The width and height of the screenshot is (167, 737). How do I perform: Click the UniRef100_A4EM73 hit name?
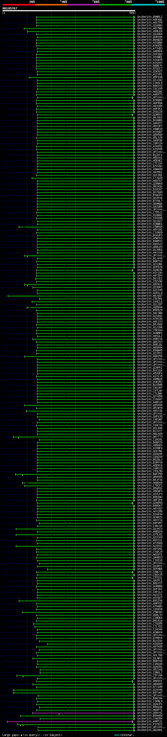(150, 94)
